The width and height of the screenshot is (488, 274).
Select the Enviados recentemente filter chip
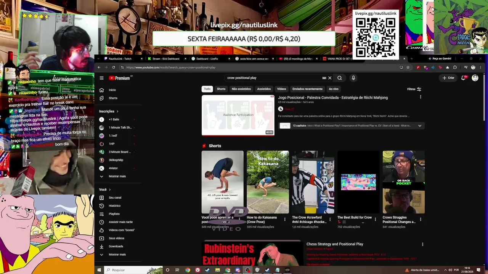(307, 89)
